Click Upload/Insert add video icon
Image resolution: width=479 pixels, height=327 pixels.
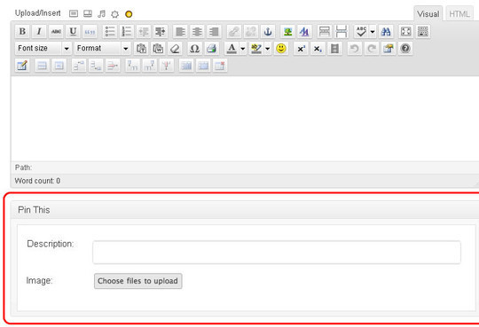88,14
